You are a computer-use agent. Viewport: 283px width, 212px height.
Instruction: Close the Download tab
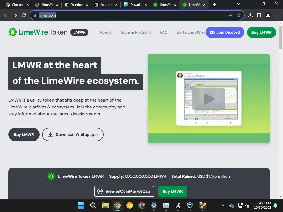pyautogui.click(x=146, y=5)
